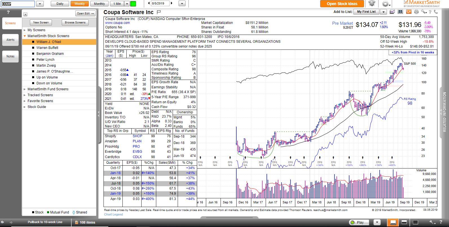
Task: Open the chart view icon
Action: pyautogui.click(x=392, y=12)
